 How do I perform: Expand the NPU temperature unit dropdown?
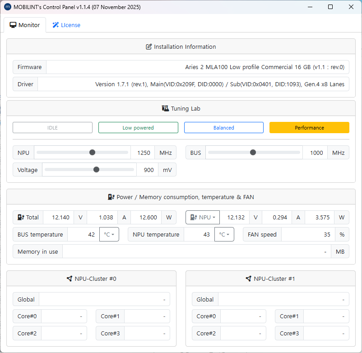click(x=224, y=235)
